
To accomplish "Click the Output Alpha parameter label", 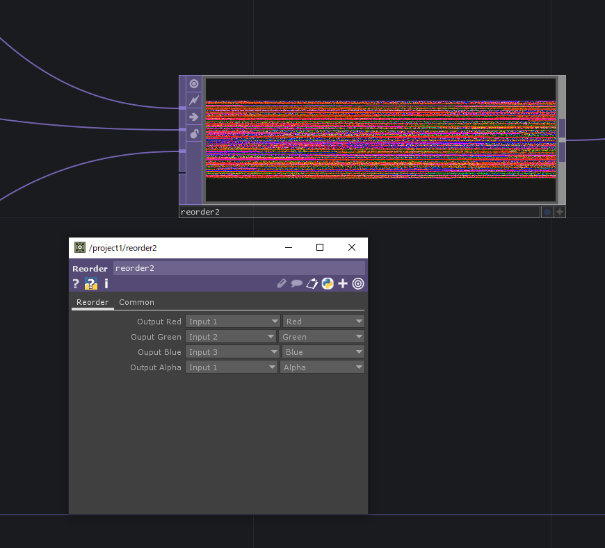I will click(x=156, y=367).
